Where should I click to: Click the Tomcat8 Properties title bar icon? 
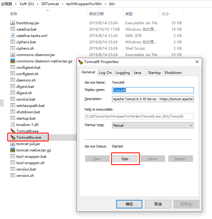tap(81, 62)
